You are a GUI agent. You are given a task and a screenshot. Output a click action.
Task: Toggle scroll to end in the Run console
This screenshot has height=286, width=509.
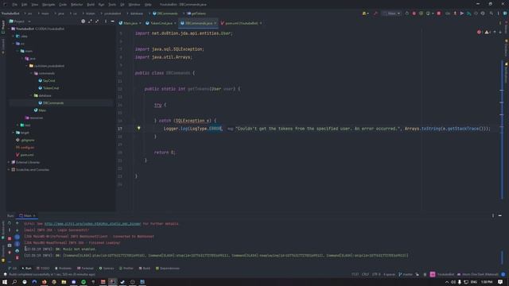[x=17, y=244]
